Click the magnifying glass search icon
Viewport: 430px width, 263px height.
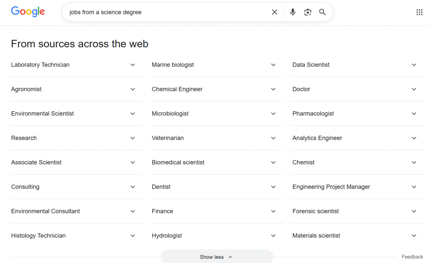(322, 12)
